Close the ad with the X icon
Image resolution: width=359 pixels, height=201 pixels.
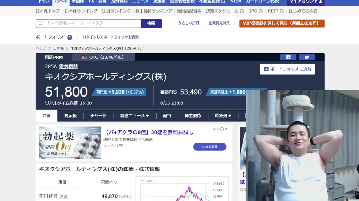pos(226,129)
